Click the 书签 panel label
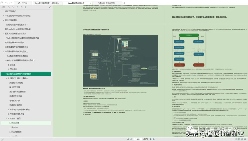This screenshot has height=141, width=248. point(3,7)
